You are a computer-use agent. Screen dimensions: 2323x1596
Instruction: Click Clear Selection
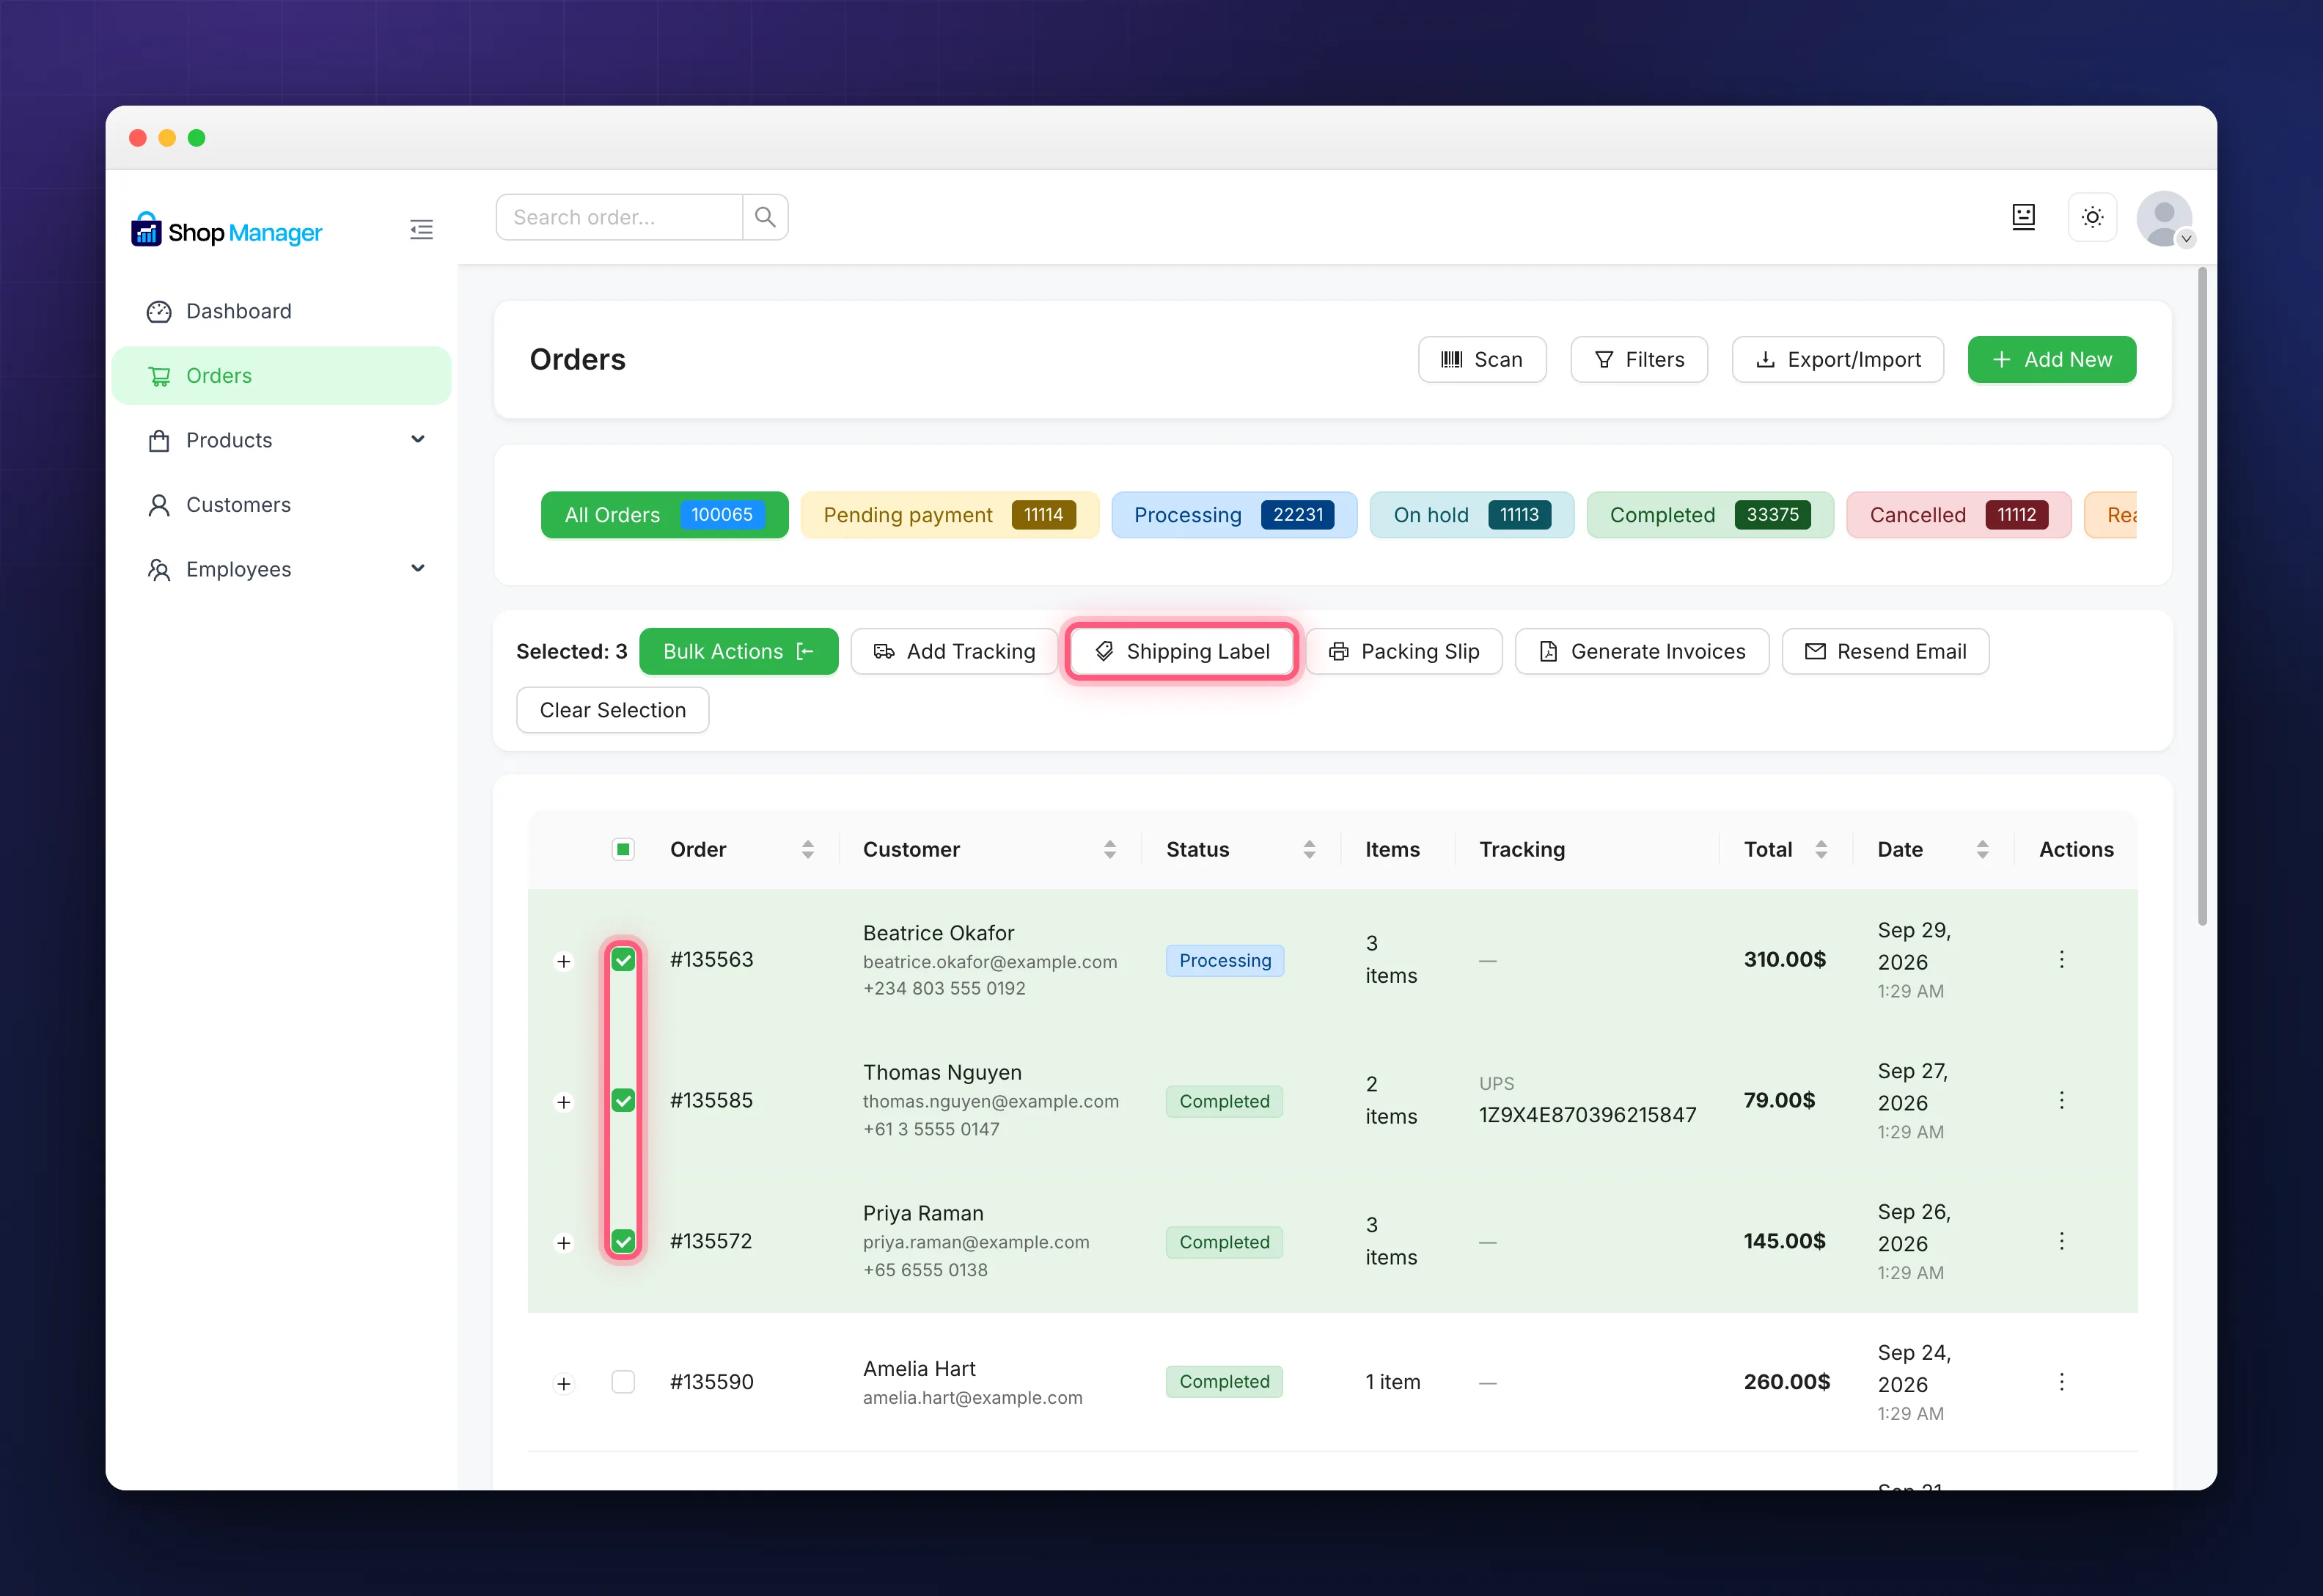click(613, 711)
